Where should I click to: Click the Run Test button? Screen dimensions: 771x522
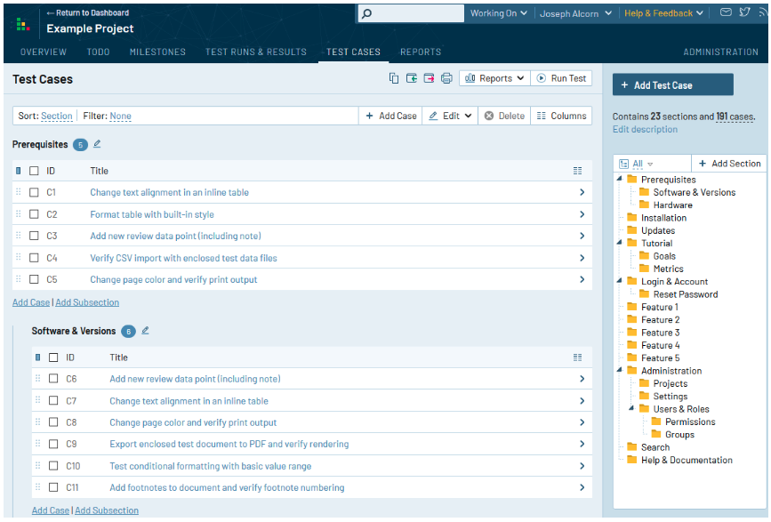[x=561, y=78]
